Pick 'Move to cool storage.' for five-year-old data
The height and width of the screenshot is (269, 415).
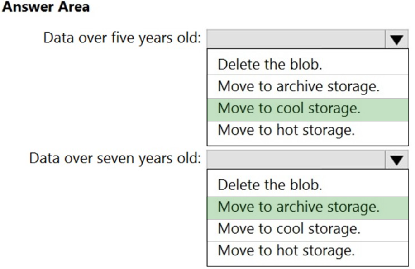[289, 109]
